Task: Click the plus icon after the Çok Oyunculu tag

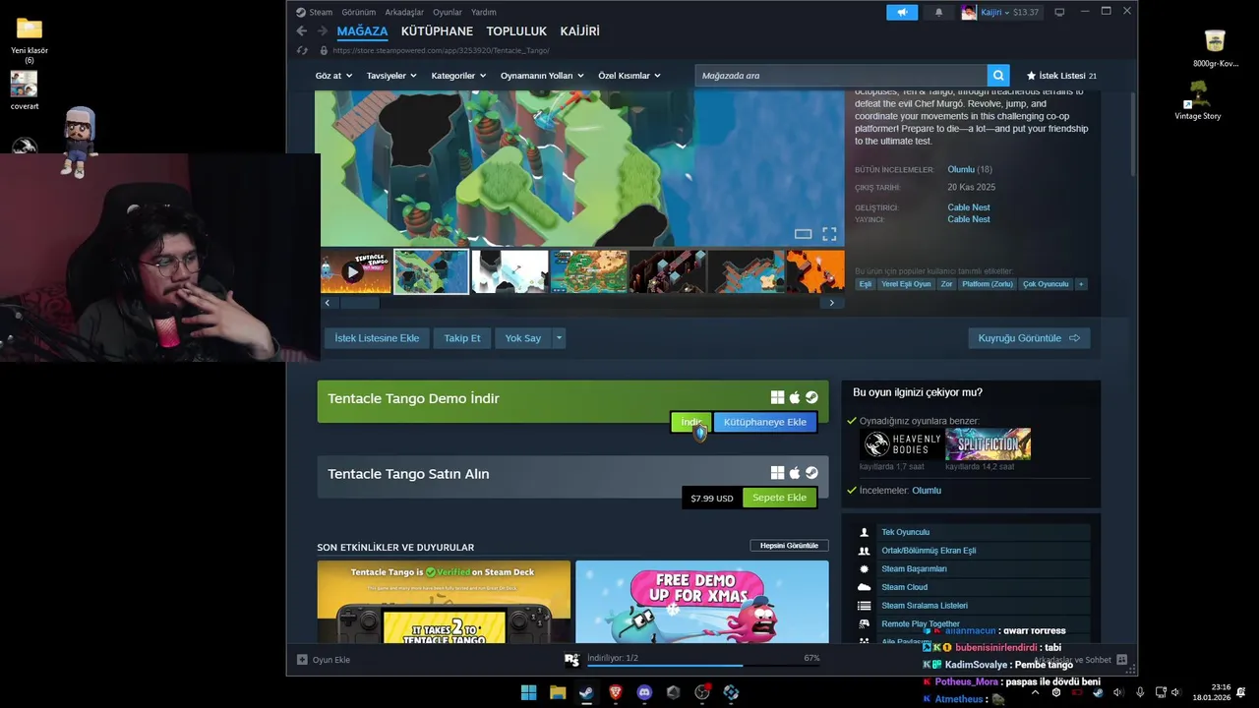Action: click(x=1081, y=284)
